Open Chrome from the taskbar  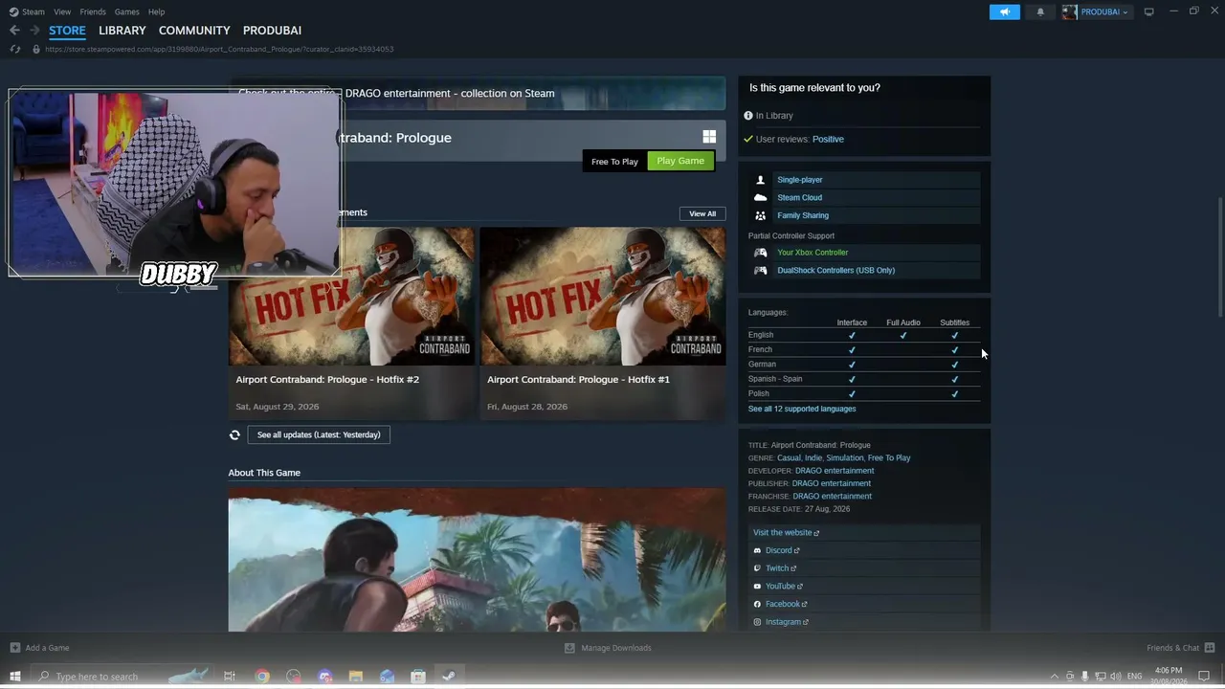[262, 677]
